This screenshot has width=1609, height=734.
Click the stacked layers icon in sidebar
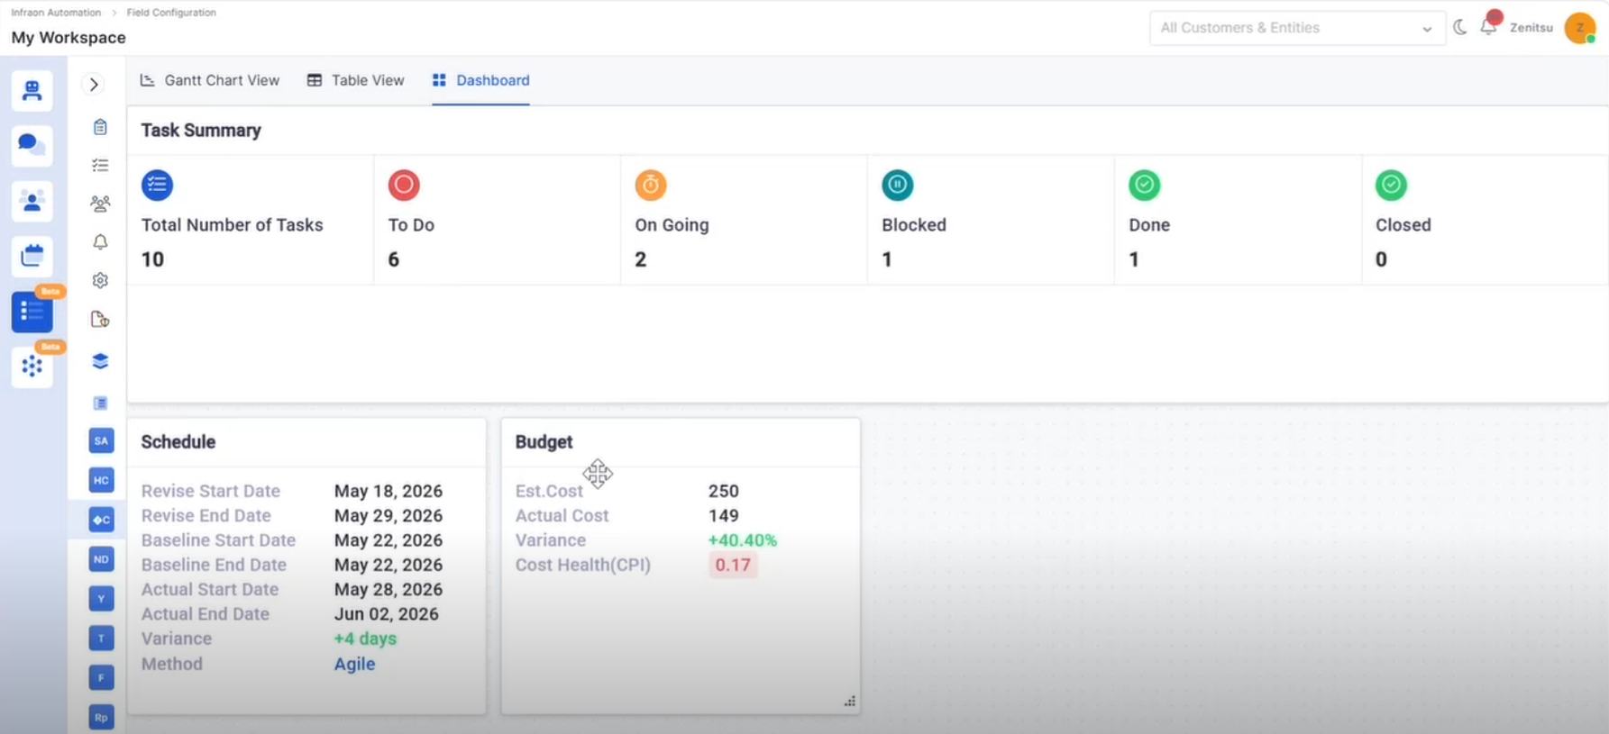click(100, 361)
